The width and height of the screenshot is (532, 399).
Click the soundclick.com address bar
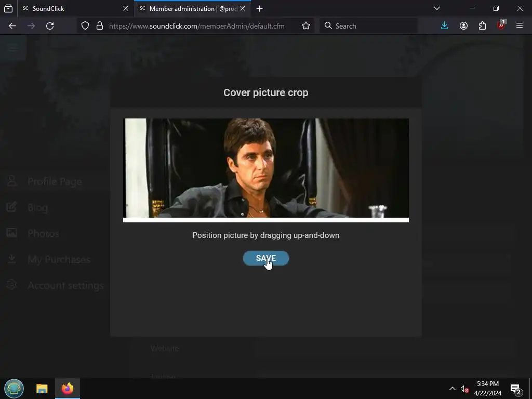tap(197, 26)
